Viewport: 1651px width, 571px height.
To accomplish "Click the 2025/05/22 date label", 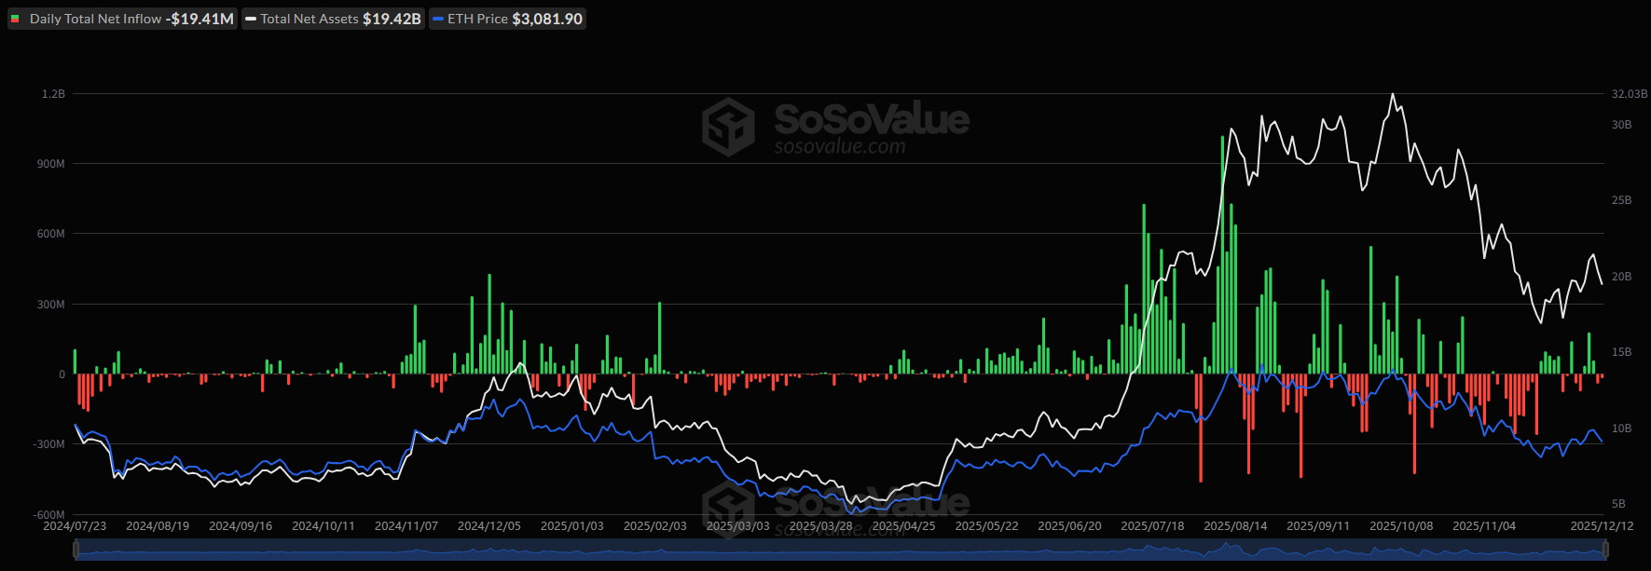I will coord(987,526).
